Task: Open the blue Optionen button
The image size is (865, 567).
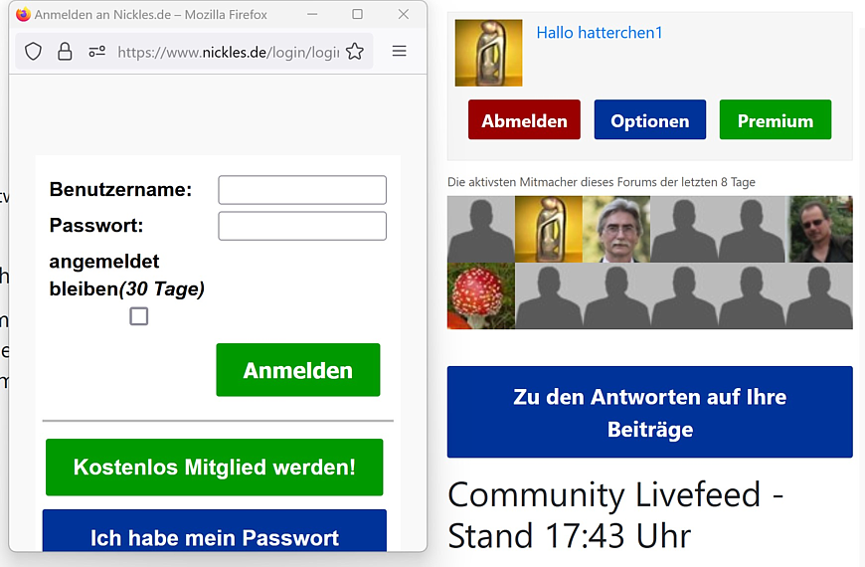Action: pyautogui.click(x=650, y=119)
